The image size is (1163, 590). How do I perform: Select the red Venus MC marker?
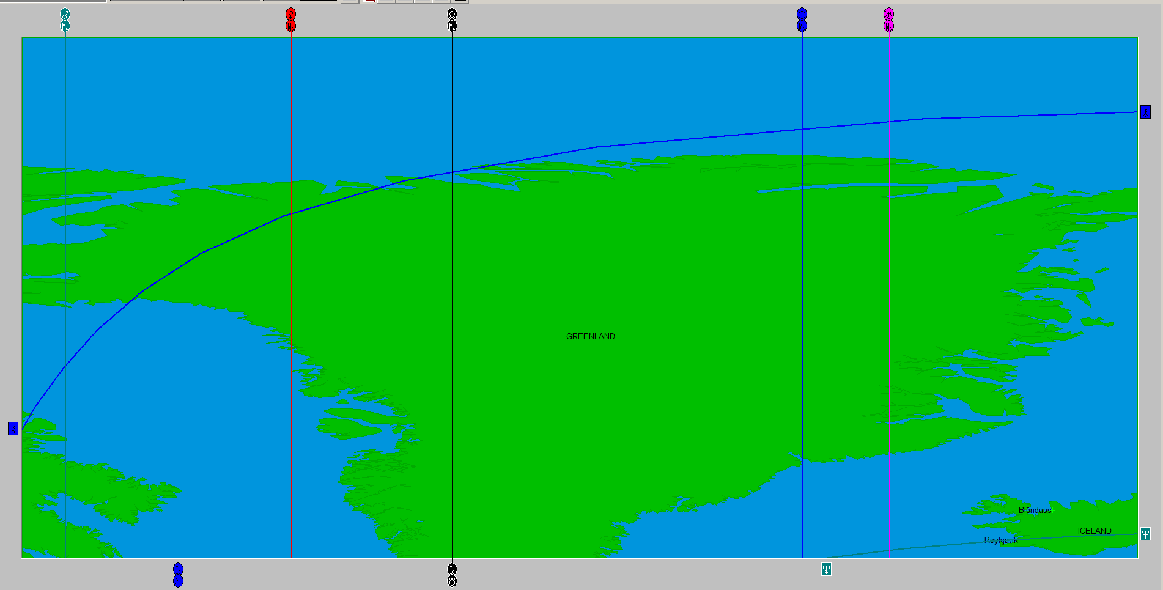tap(290, 20)
